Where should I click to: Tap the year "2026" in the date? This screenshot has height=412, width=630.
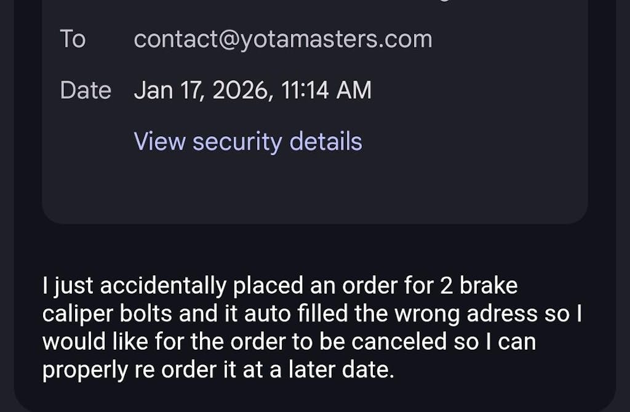240,91
